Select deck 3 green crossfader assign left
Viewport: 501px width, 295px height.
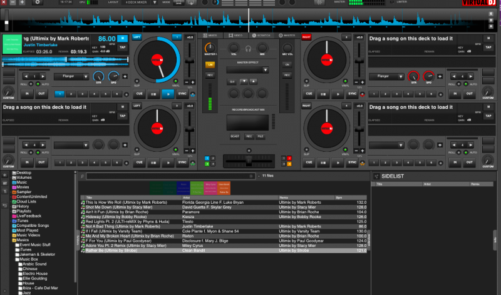pos(207,164)
